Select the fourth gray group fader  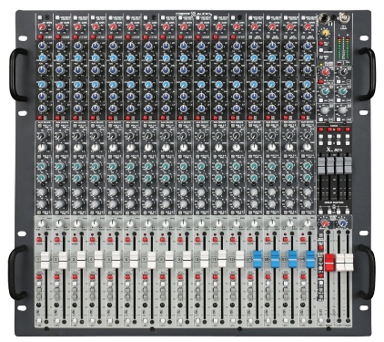click(348, 165)
